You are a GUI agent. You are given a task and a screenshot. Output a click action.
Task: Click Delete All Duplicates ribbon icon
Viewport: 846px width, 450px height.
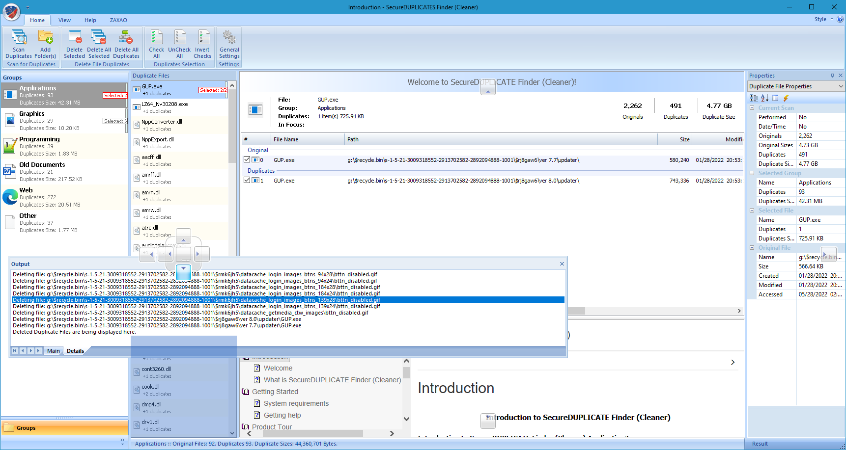[x=126, y=37]
